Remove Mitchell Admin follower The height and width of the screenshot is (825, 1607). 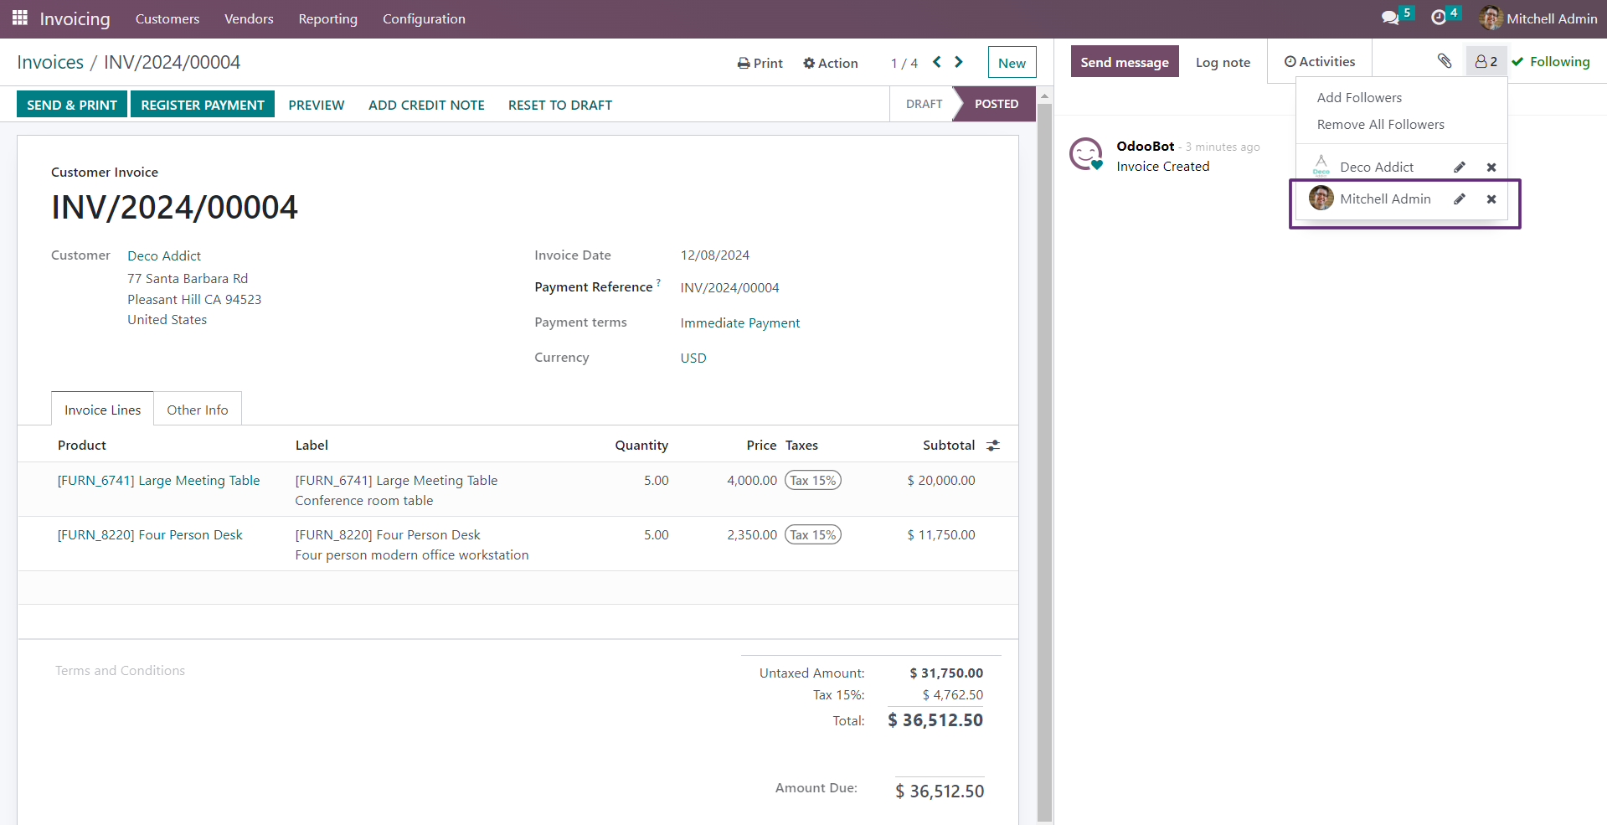pos(1491,199)
